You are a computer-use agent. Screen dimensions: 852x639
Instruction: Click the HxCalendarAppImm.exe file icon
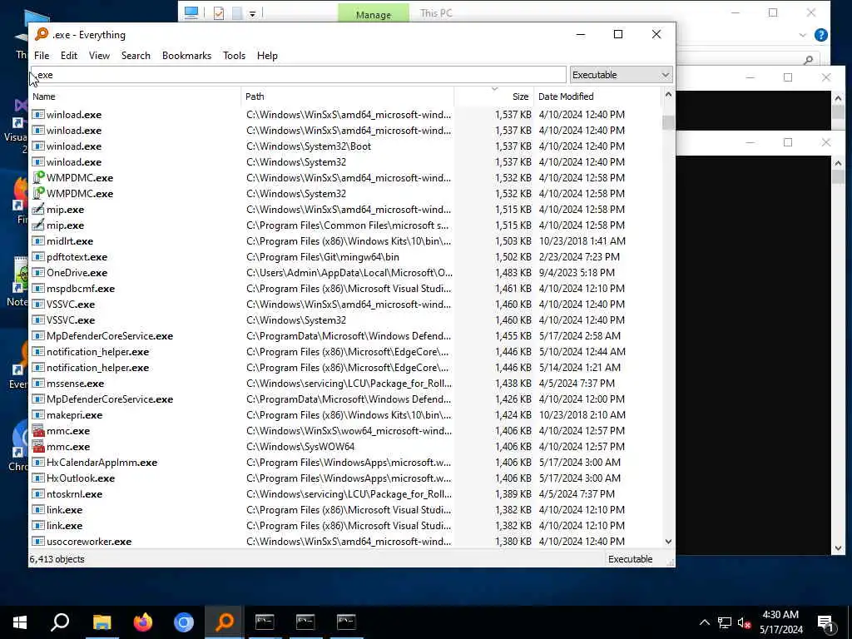38,463
